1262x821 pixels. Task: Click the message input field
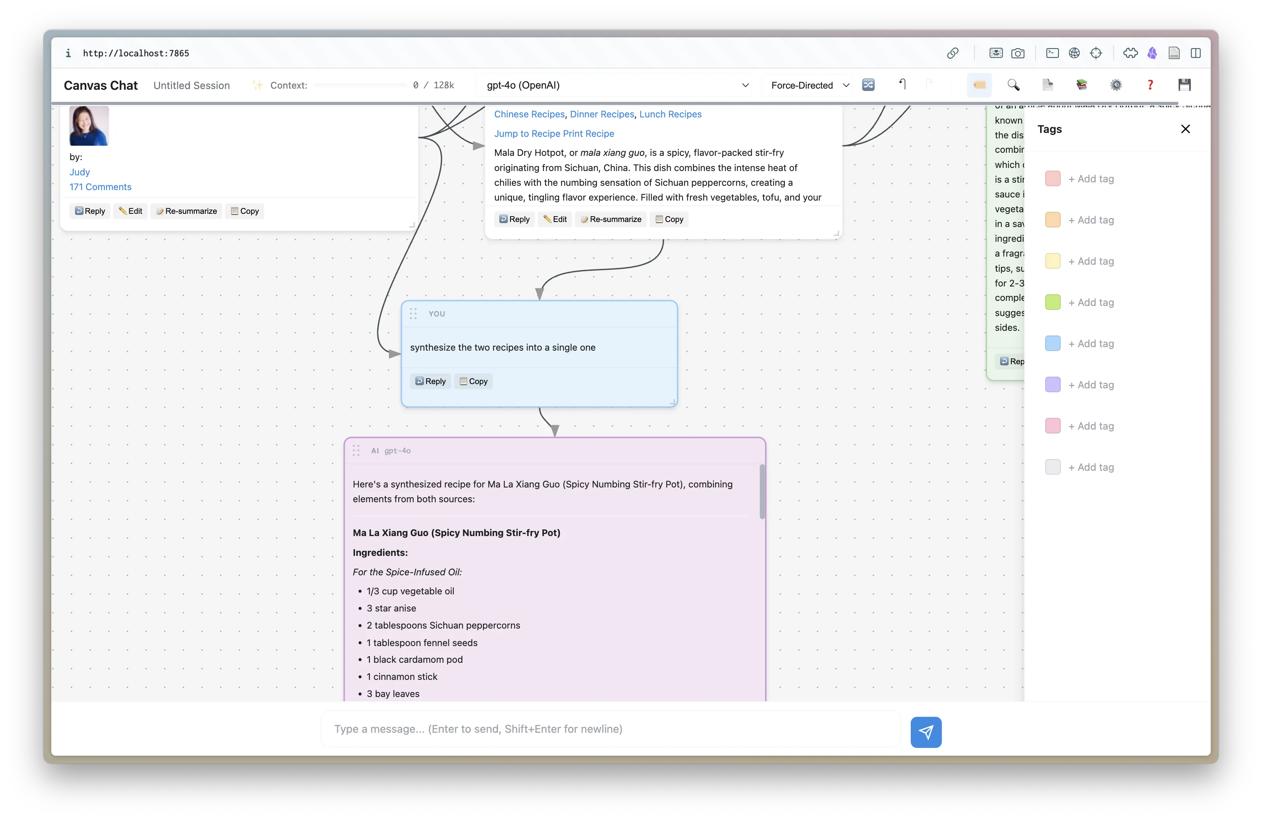click(x=610, y=729)
